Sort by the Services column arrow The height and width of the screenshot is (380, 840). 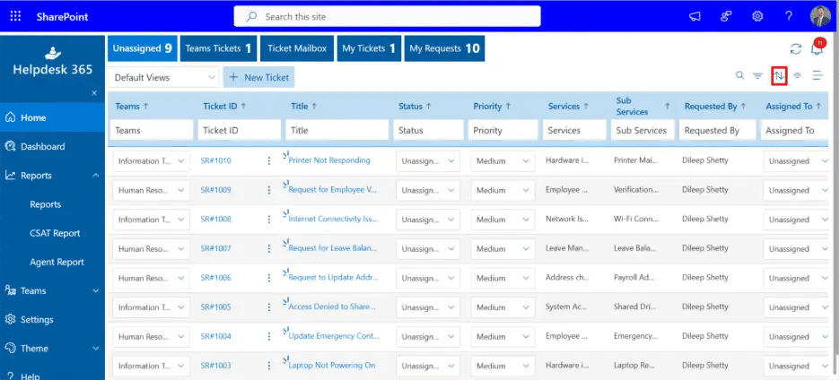[x=585, y=107]
